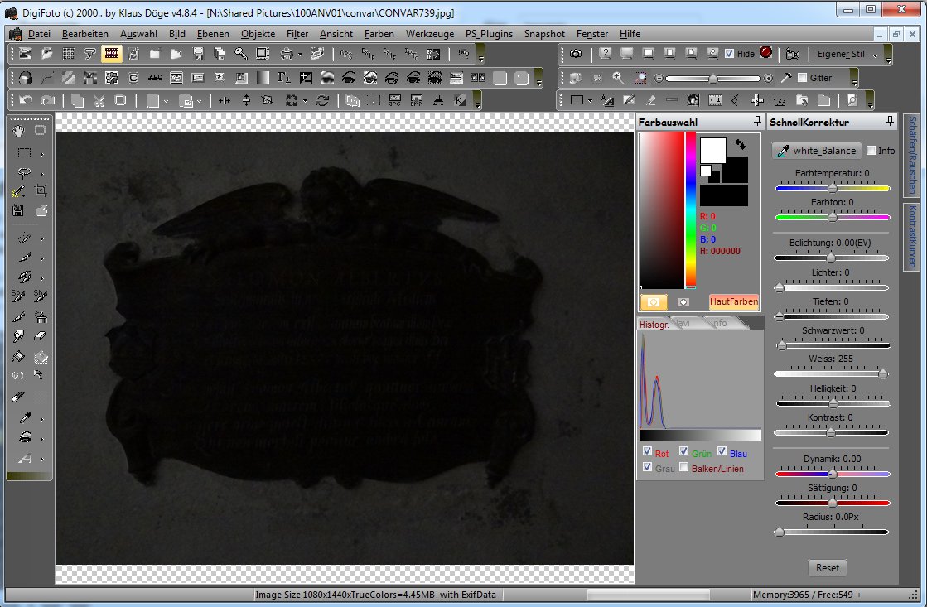Image resolution: width=927 pixels, height=607 pixels.
Task: Expand the rectangle shape dropdown arrow
Action: 590,100
